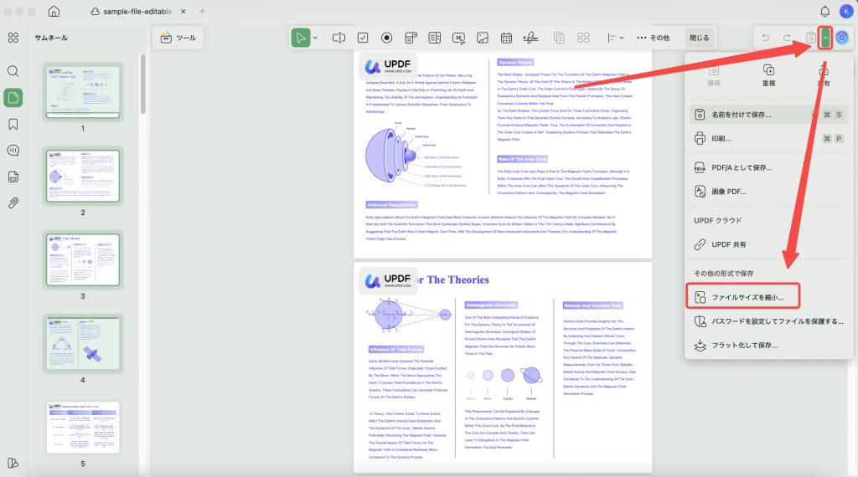The height and width of the screenshot is (477, 858).
Task: Choose 名前を付けて保存... menu item
Action: [769, 114]
